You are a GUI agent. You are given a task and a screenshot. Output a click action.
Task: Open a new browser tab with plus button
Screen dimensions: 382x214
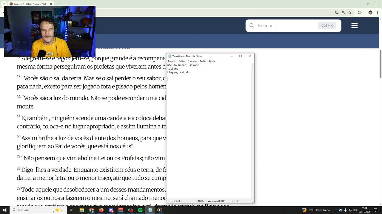coord(58,4)
